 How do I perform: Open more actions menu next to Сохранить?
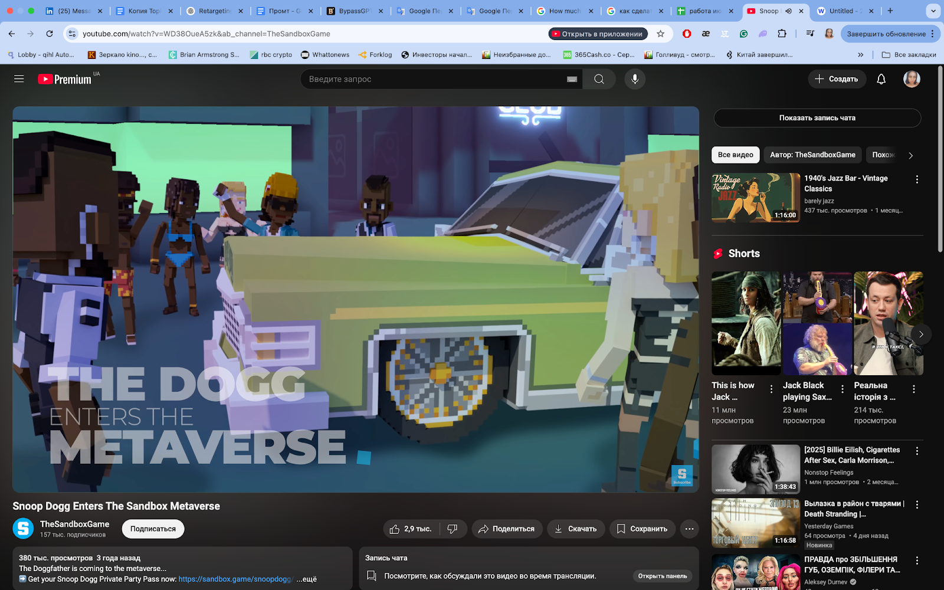[689, 529]
